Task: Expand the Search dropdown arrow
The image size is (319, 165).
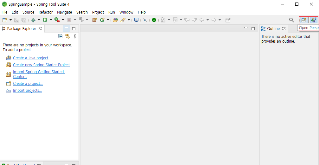Action: [129, 20]
